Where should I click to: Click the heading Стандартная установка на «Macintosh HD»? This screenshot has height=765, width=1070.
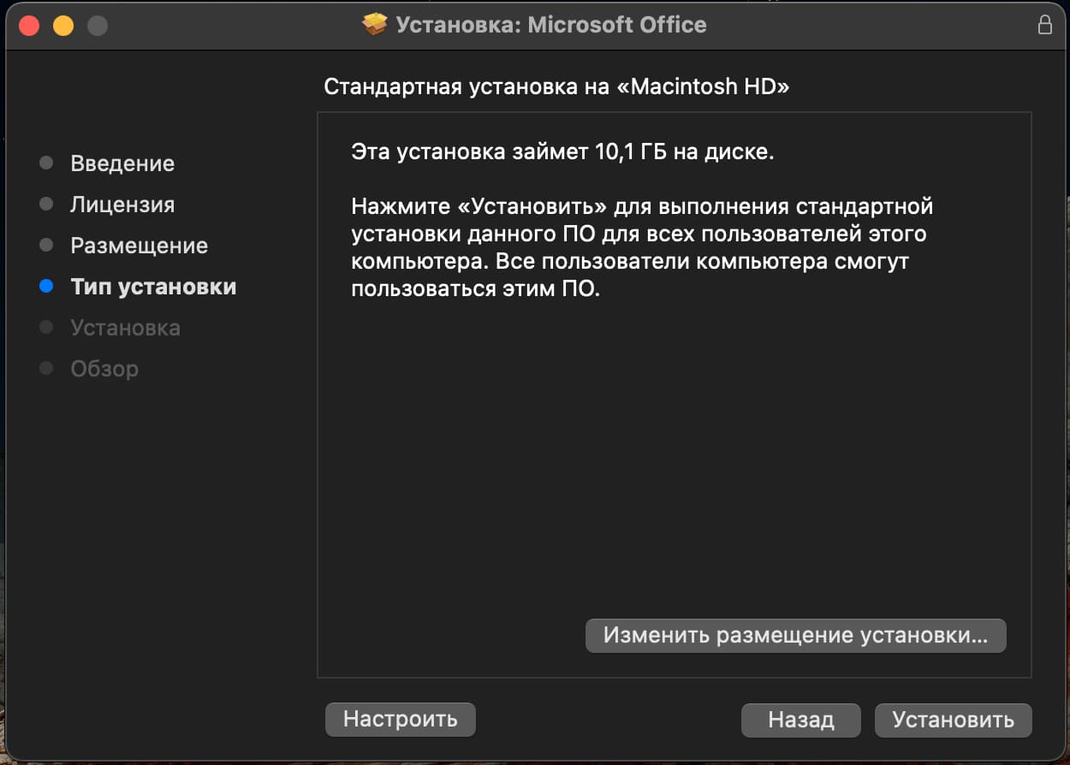pos(556,87)
